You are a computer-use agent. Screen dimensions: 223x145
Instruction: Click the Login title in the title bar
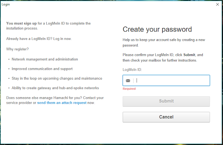coord(6,5)
